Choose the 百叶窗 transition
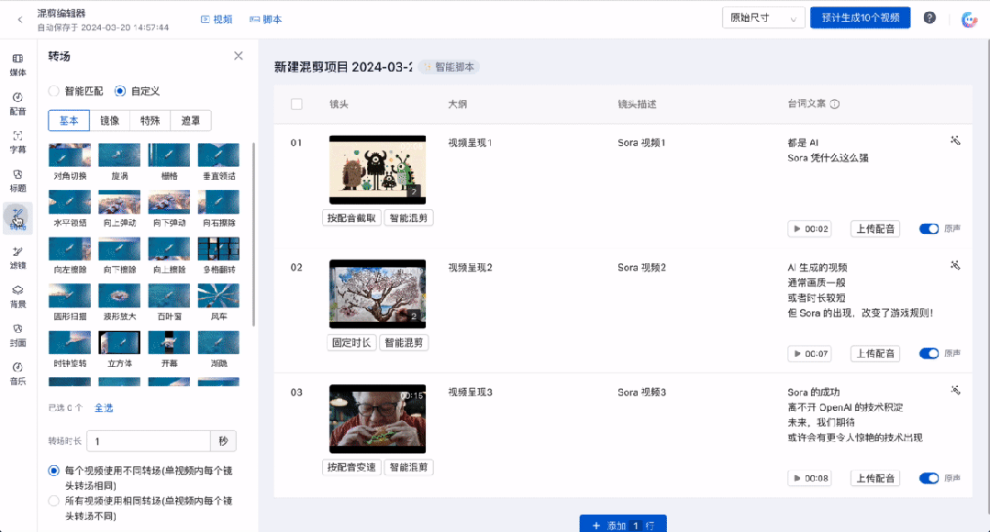Viewport: 990px width, 532px height. pyautogui.click(x=169, y=302)
